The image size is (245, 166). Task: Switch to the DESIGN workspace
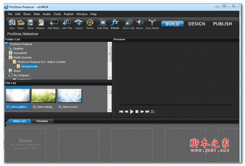(x=196, y=24)
